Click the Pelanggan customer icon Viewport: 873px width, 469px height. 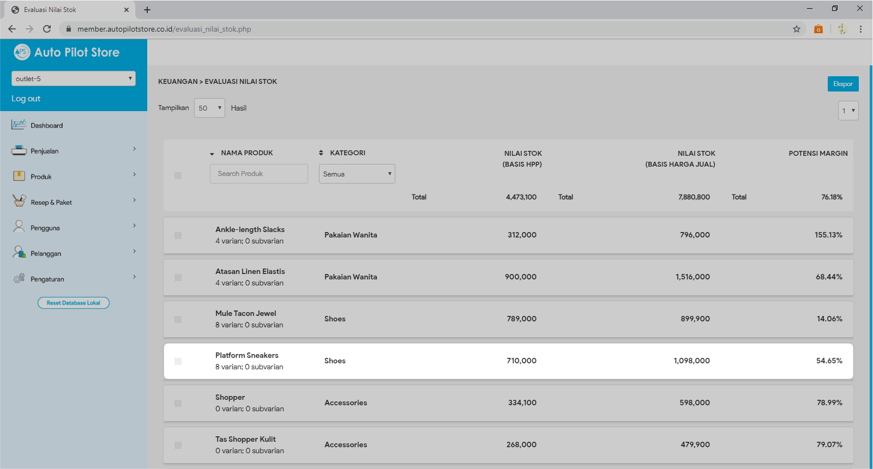19,252
